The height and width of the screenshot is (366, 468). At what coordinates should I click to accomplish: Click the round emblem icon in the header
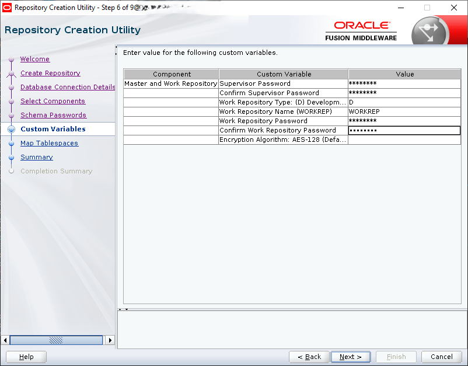click(429, 32)
